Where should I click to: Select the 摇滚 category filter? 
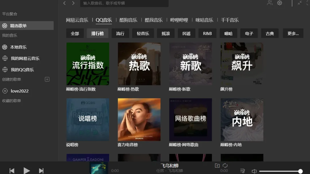[x=166, y=33]
